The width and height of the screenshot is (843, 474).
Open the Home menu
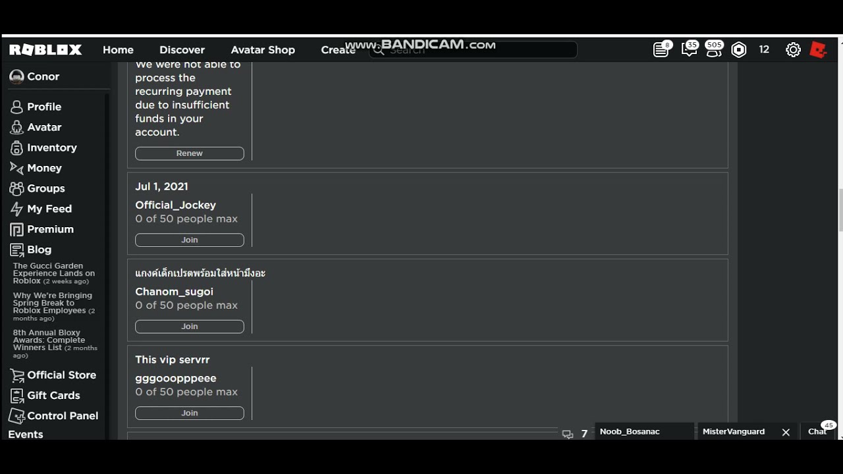tap(118, 50)
